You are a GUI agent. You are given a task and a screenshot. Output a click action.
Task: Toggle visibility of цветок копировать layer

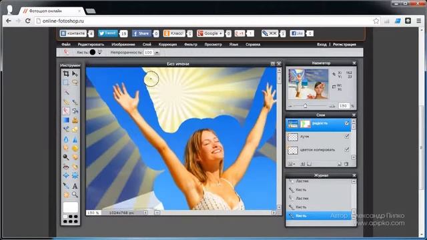point(347,149)
